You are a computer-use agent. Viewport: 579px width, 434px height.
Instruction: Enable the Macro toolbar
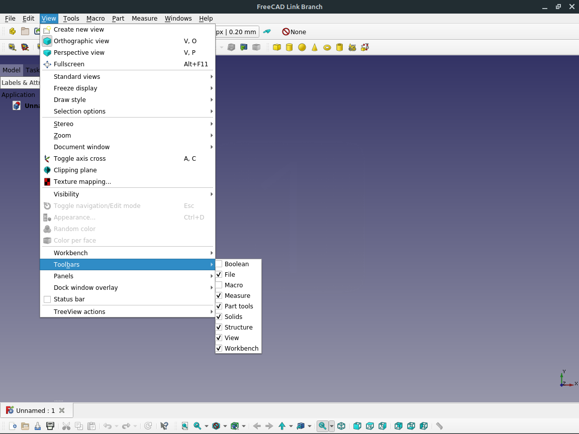(234, 285)
